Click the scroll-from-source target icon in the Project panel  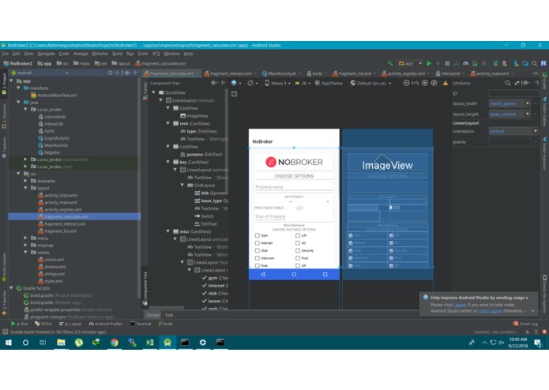tap(110, 73)
